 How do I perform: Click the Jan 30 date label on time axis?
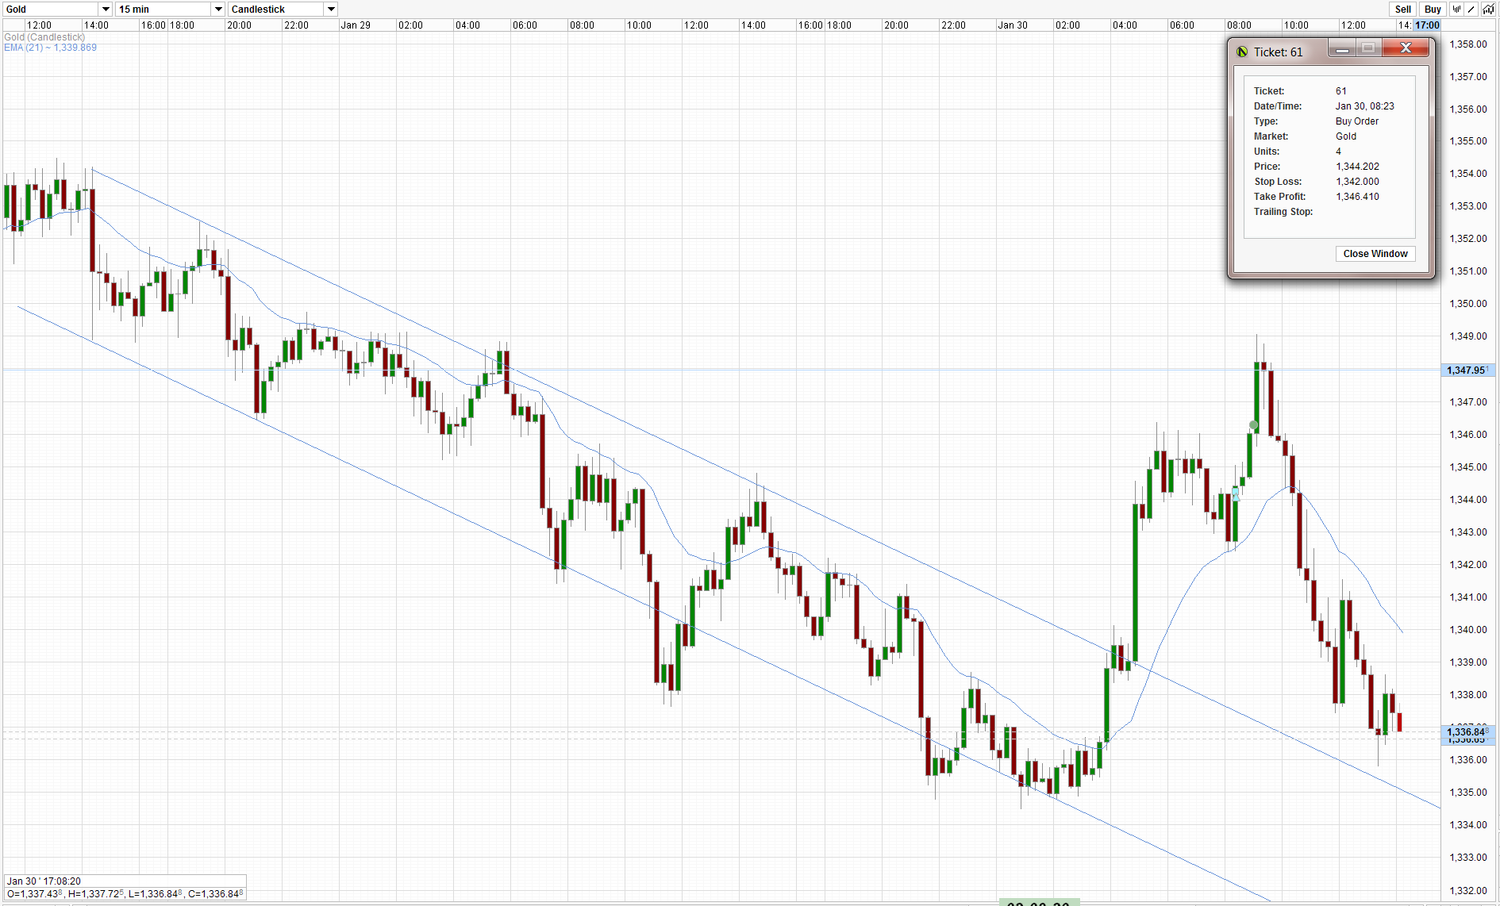point(1012,25)
